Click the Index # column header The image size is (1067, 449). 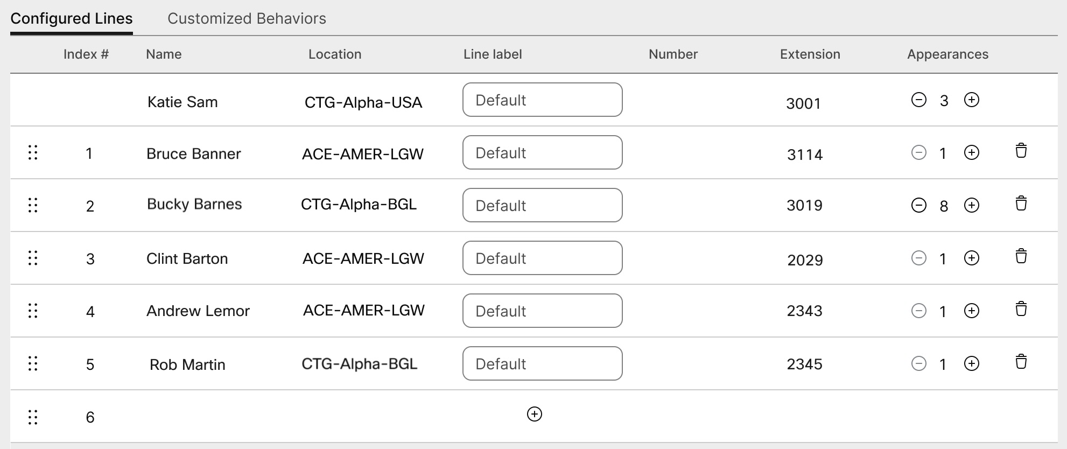pyautogui.click(x=86, y=54)
